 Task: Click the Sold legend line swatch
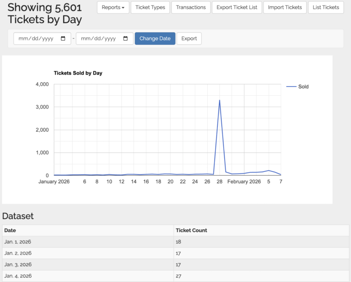(x=291, y=87)
